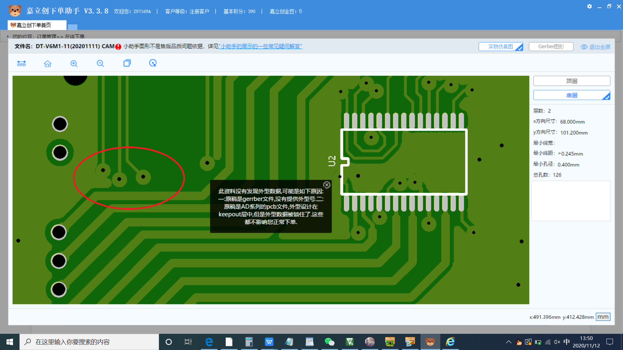Screen dimensions: 623x350
Task: Open the PADS Logic pencil taskbar icon
Action: click(410, 342)
